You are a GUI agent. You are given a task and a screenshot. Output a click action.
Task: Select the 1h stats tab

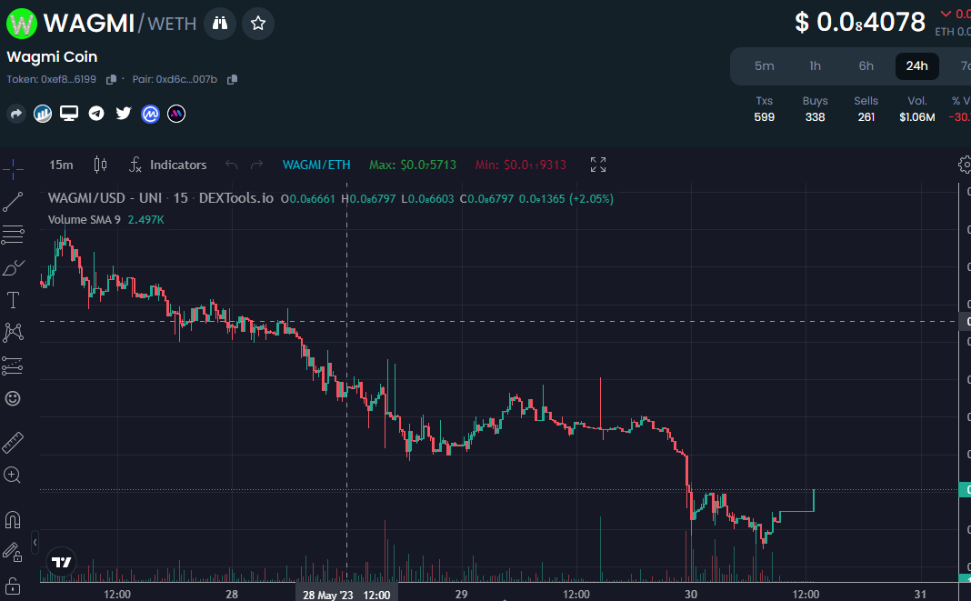tap(815, 65)
